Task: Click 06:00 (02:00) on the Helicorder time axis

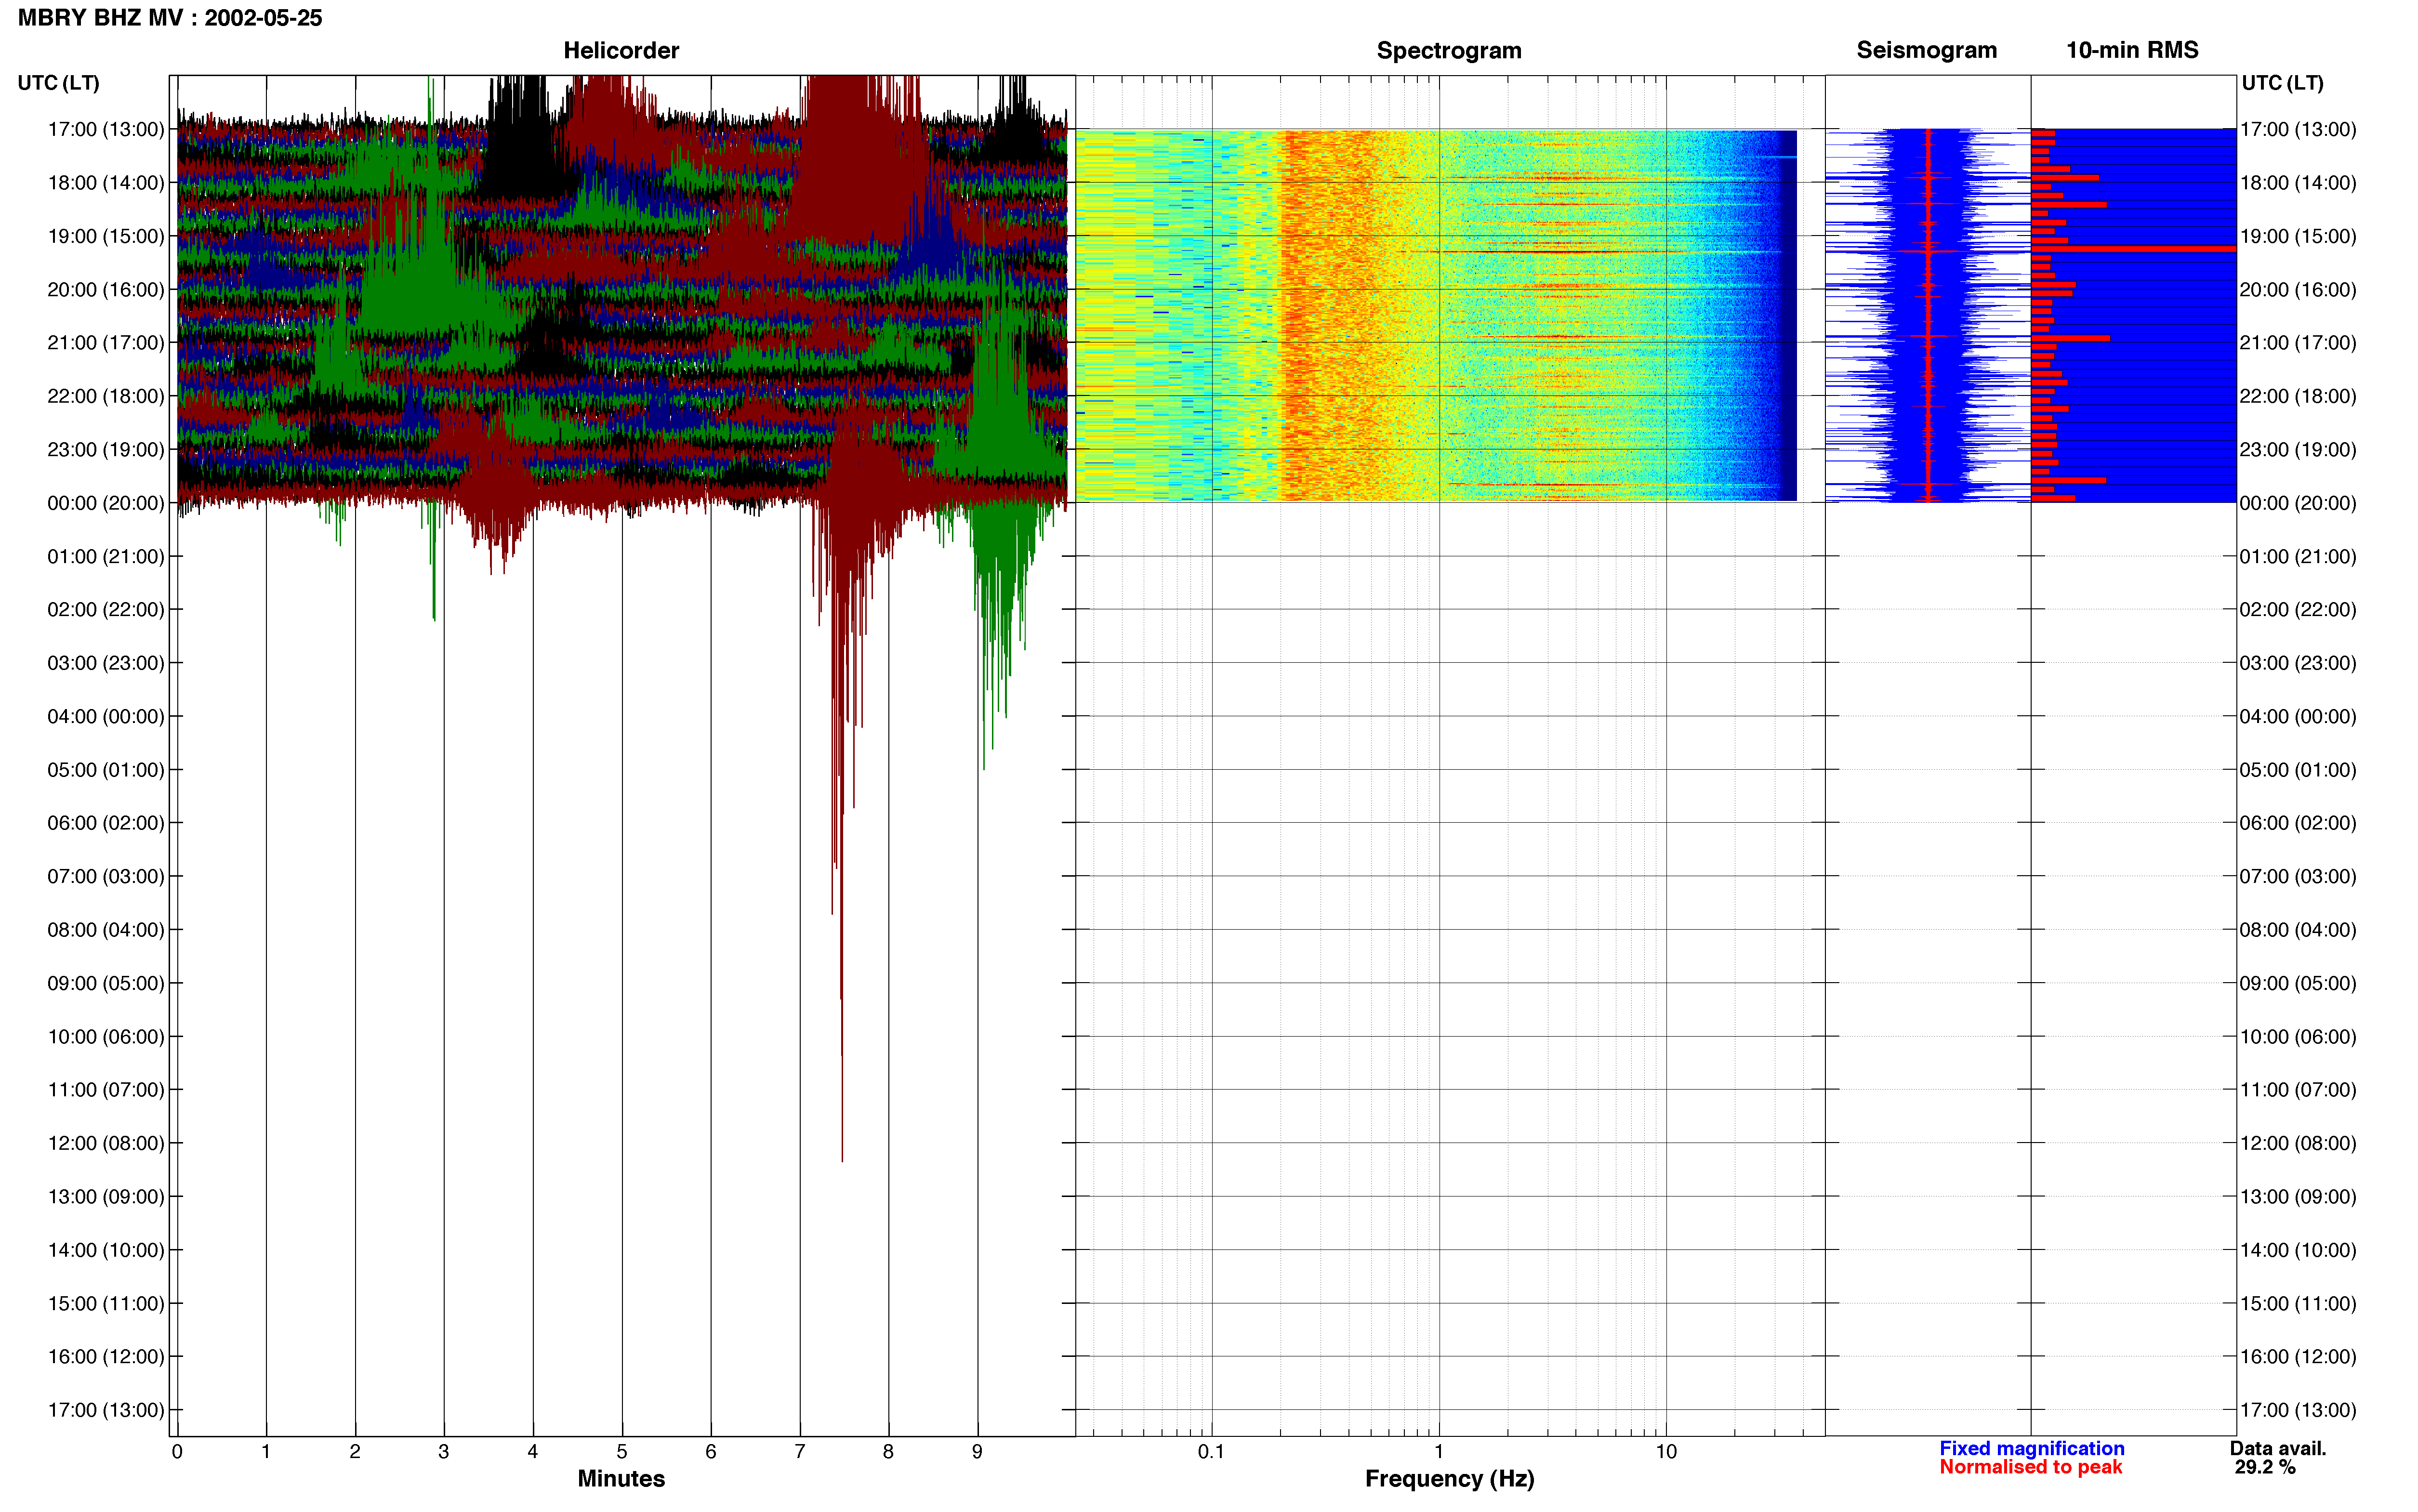Action: pos(106,823)
